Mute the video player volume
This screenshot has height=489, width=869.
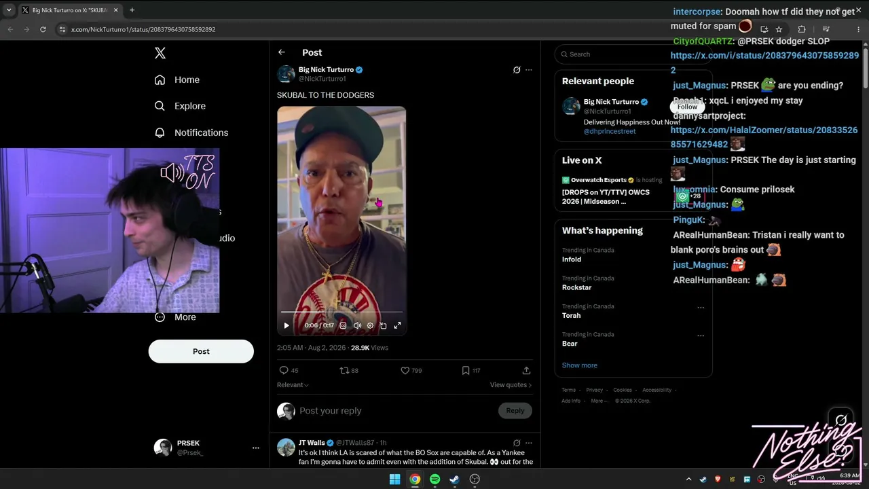(357, 325)
